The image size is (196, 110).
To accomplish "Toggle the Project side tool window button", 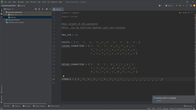I will tap(1, 11).
